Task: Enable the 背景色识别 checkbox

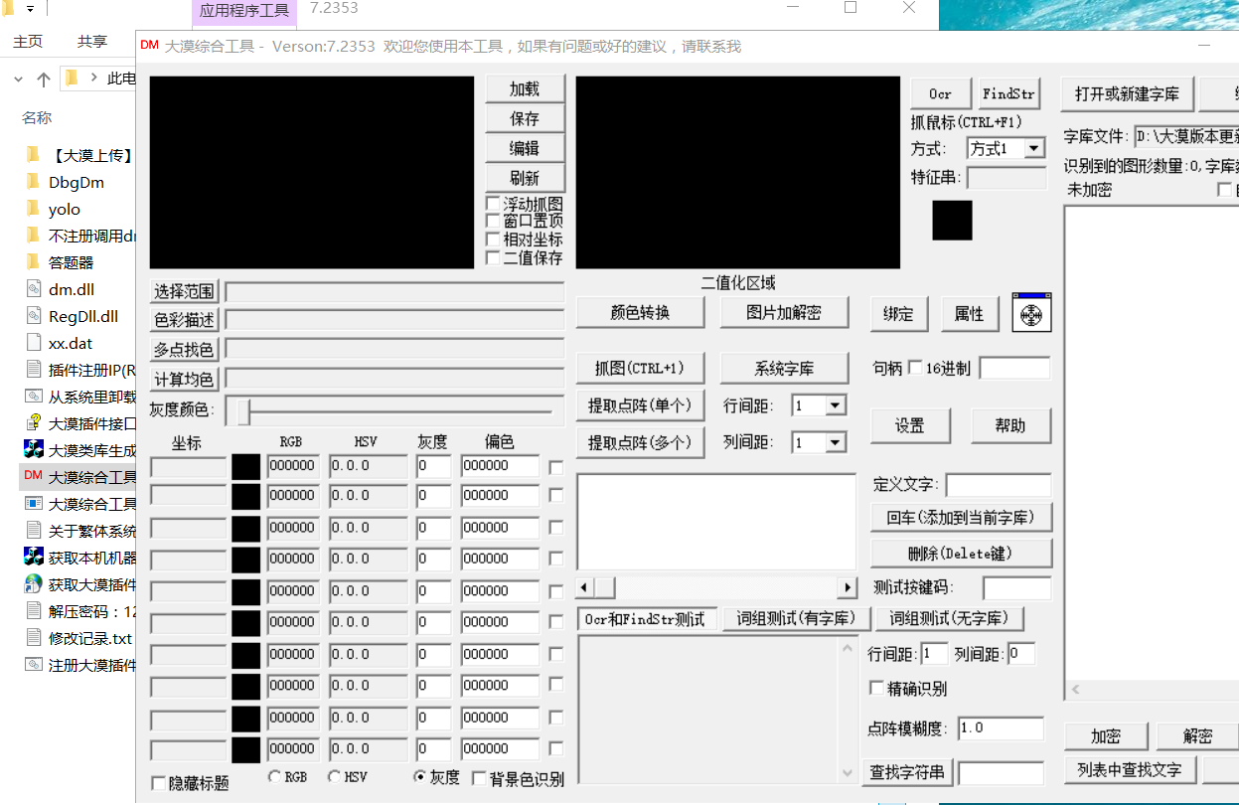Action: tap(479, 778)
